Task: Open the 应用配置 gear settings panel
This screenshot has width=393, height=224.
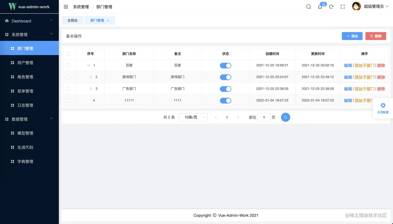Action: point(383,106)
